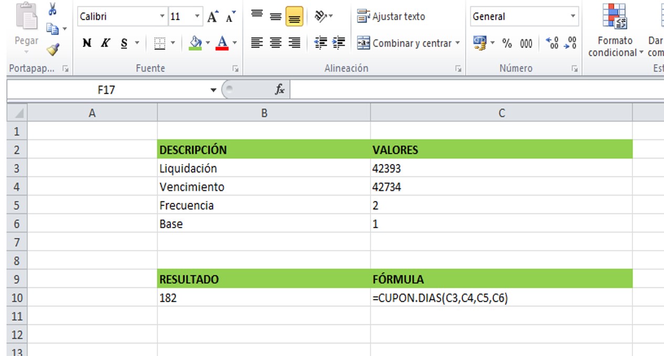Image resolution: width=664 pixels, height=356 pixels.
Task: Select cell containing =CUPON.DIAS formula
Action: click(x=501, y=298)
